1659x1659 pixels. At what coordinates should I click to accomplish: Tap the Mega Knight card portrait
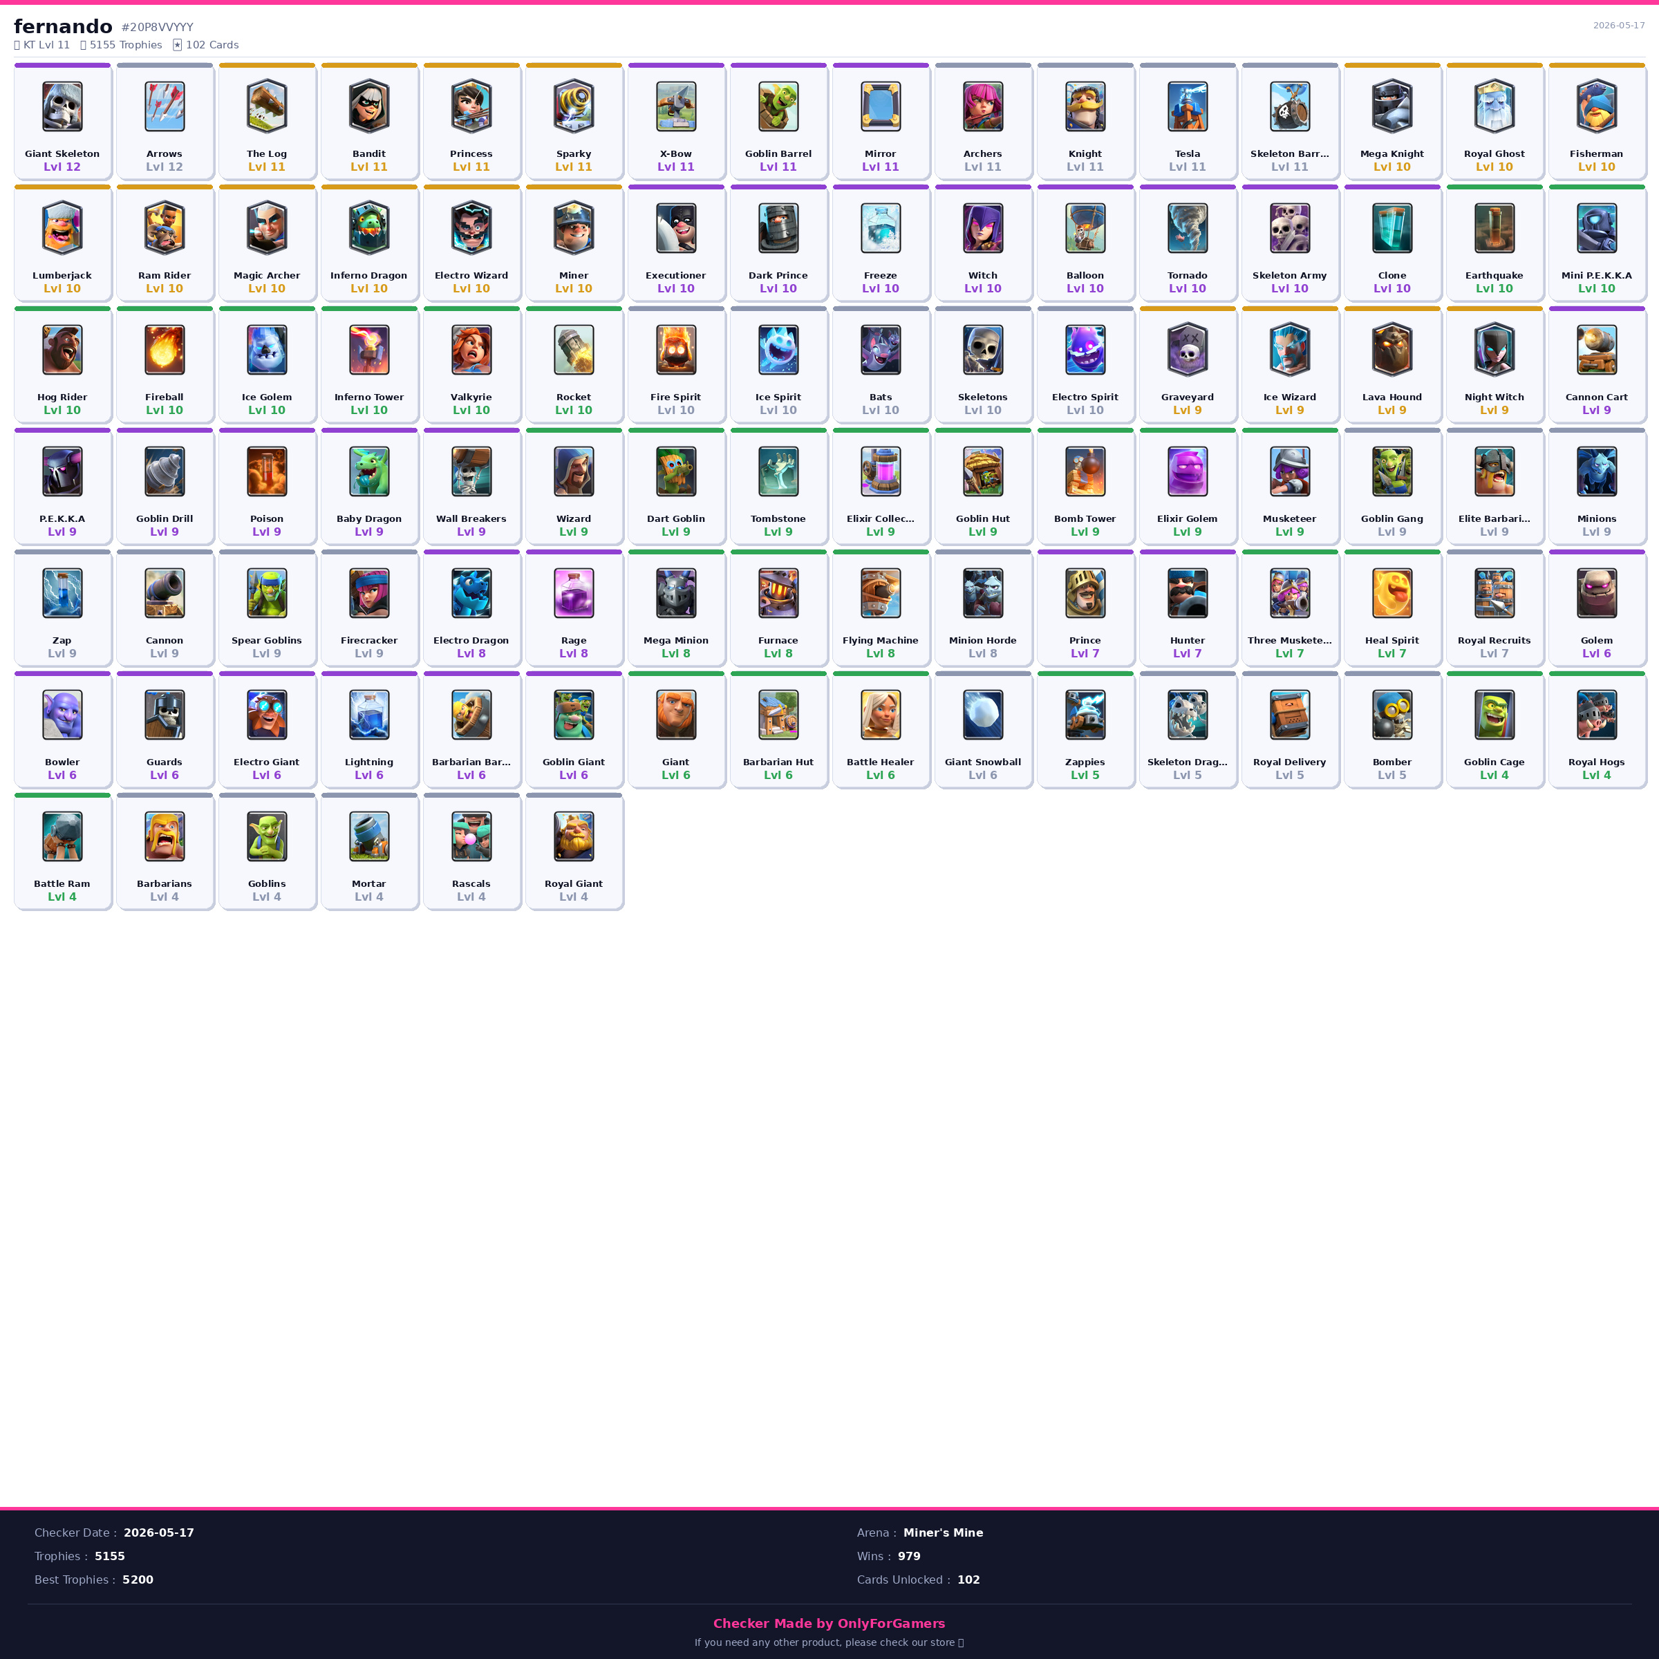1392,106
